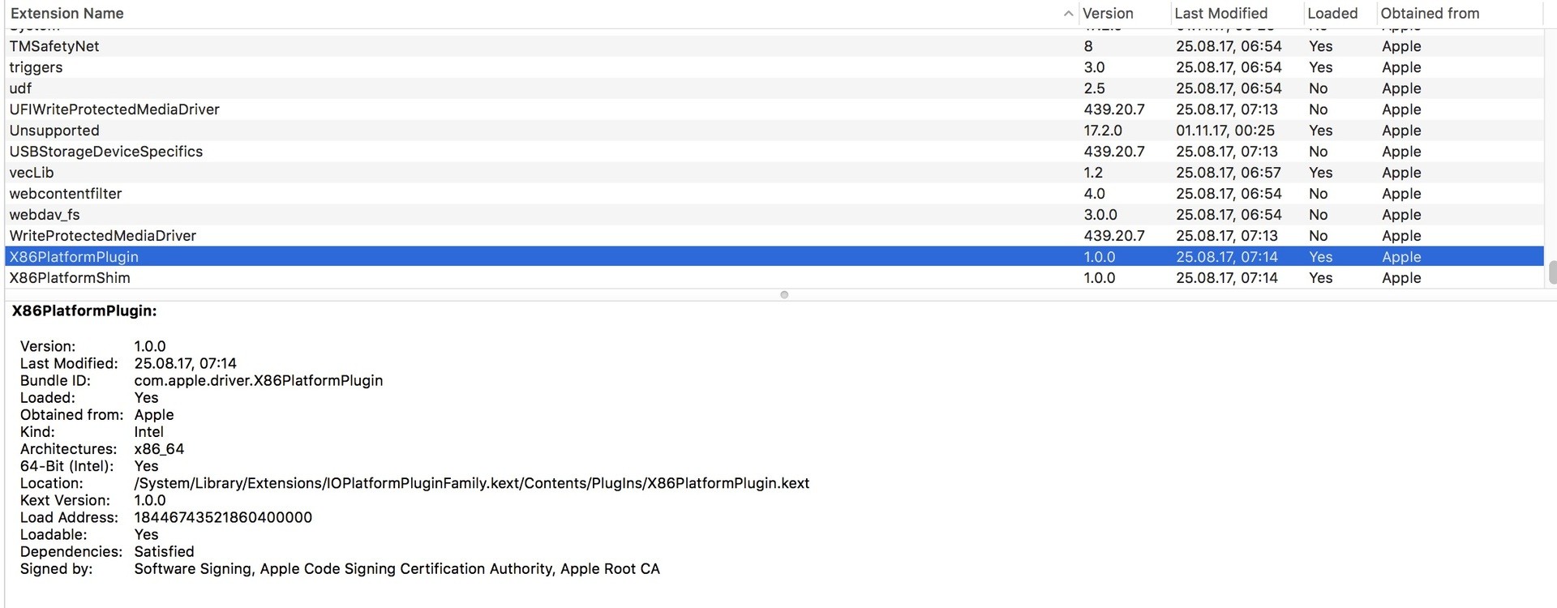Click the vecLib row's 25.08.17, 06:57 date
Image resolution: width=1557 pixels, height=608 pixels.
(x=1229, y=173)
